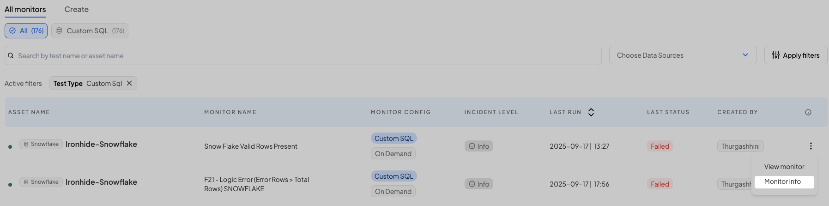Viewport: 829px width, 206px height.
Task: Sort by Last Run column arrows
Action: point(591,112)
